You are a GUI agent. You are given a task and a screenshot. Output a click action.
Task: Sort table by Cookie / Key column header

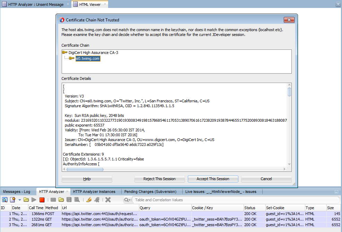point(217,208)
